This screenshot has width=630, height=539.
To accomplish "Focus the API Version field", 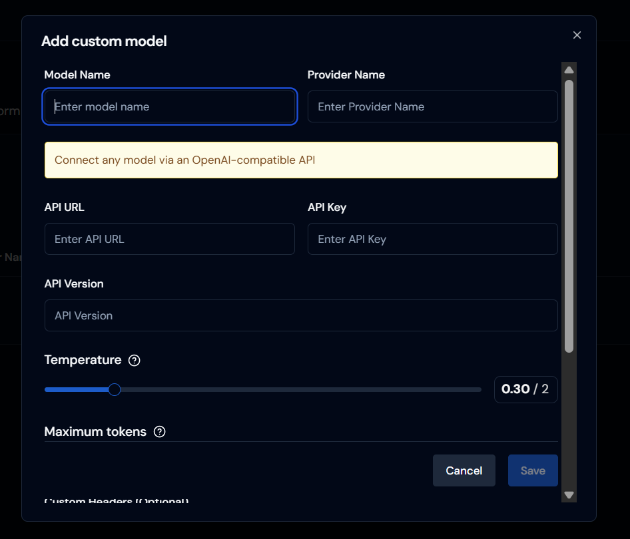I will coord(301,315).
